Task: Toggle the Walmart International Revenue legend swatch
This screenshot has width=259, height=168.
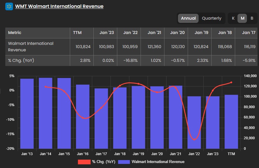Action: pos(124,162)
